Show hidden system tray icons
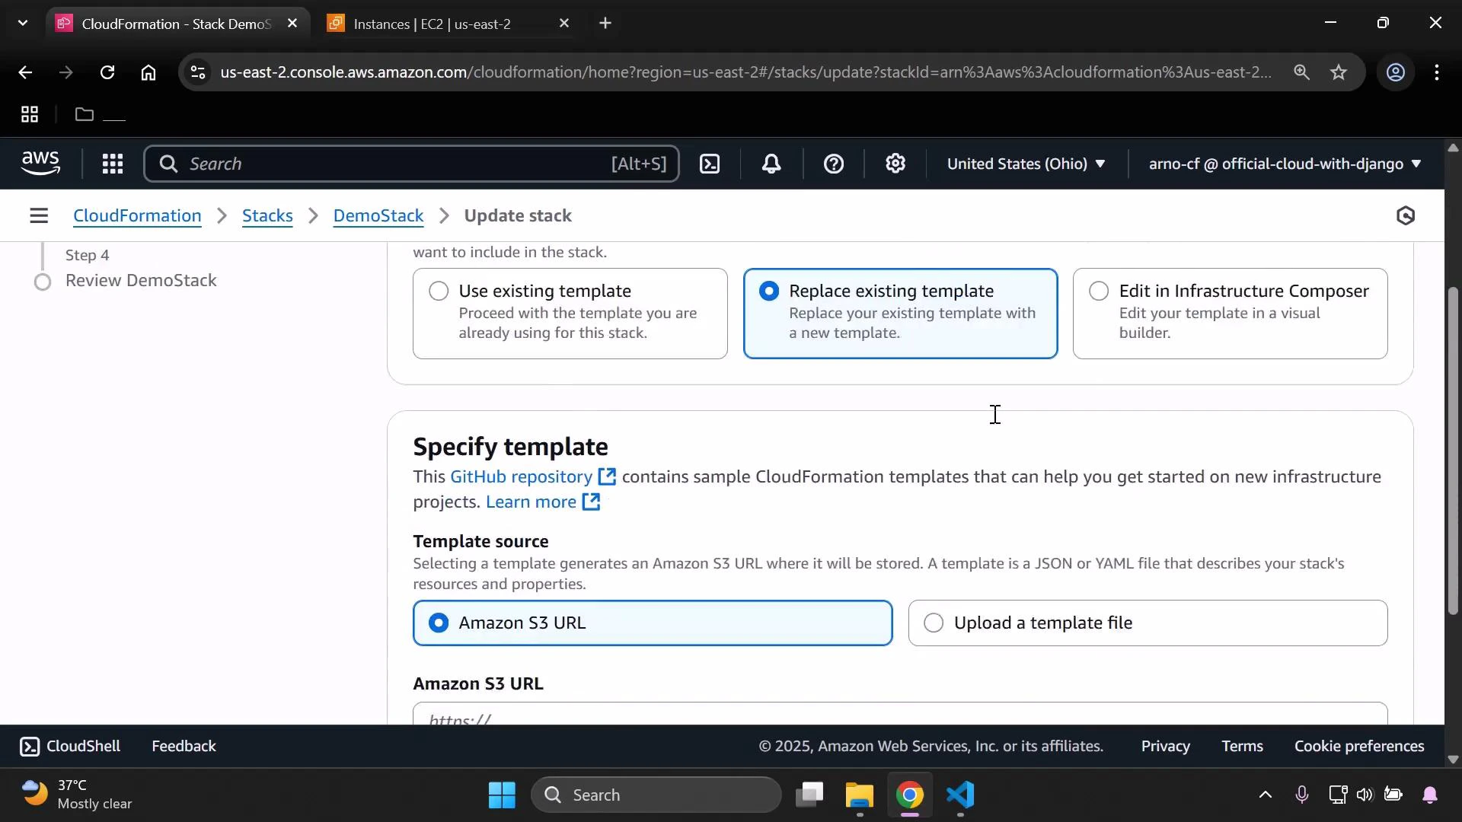Viewport: 1462px width, 822px height. 1265,795
